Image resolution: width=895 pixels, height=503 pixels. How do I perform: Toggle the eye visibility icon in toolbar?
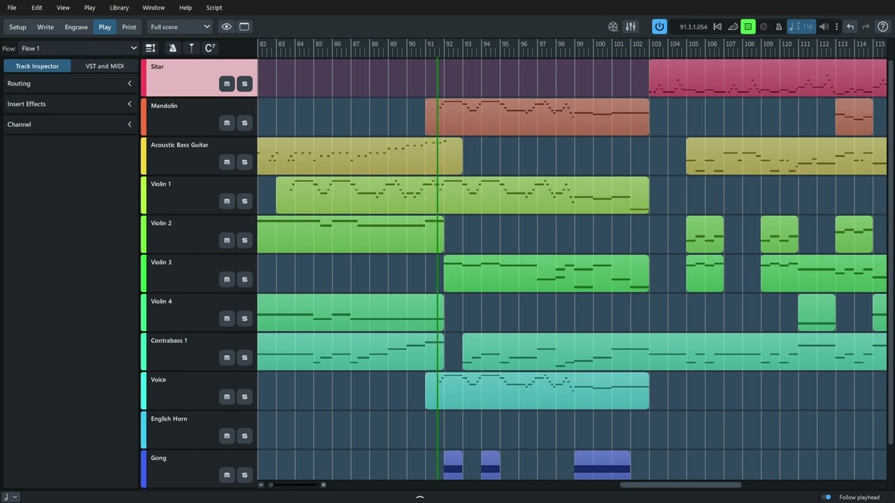[227, 27]
